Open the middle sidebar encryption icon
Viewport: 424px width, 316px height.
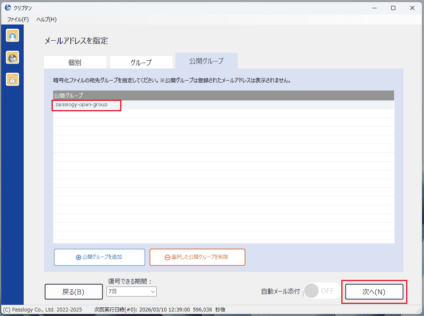click(12, 57)
